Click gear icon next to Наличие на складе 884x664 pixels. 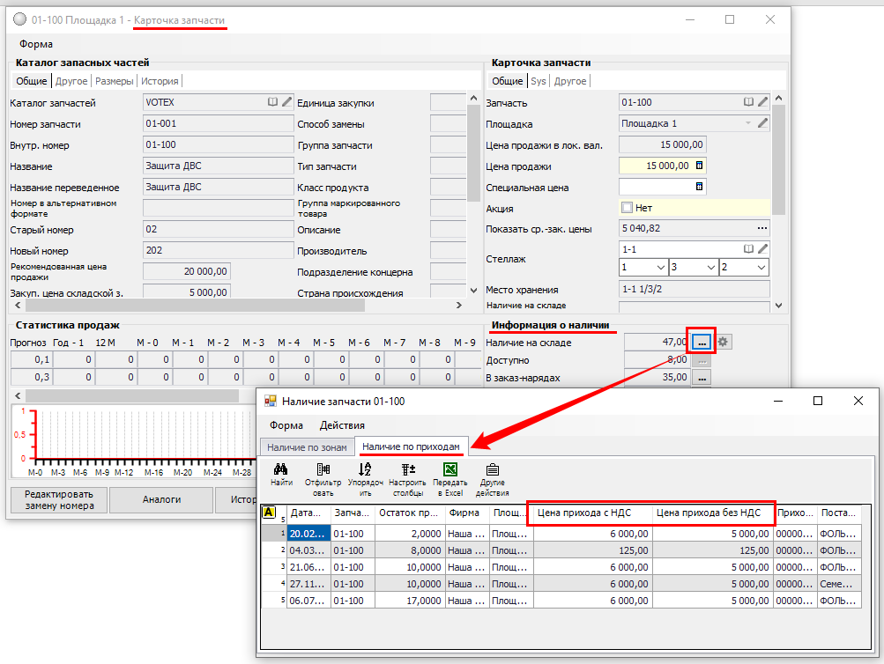724,342
